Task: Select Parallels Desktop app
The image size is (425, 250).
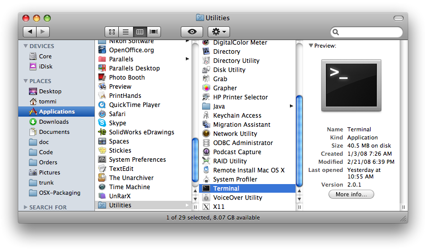Action: pos(143,68)
